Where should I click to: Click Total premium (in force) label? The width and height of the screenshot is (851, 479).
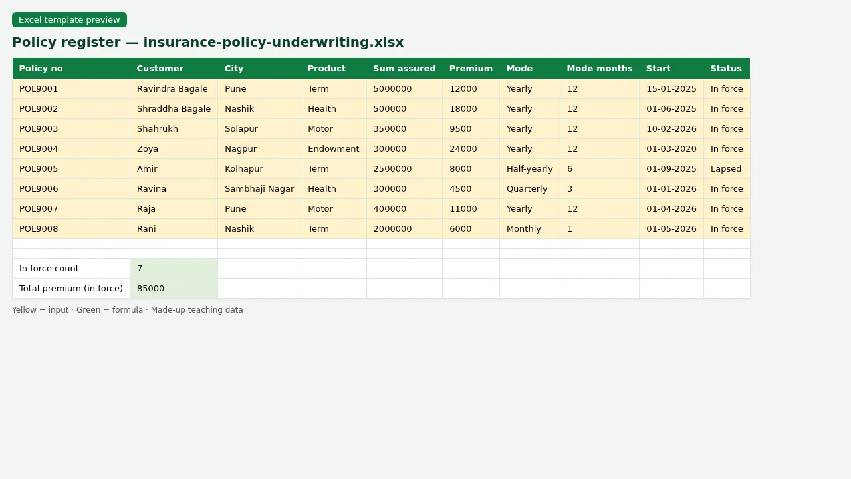[71, 289]
